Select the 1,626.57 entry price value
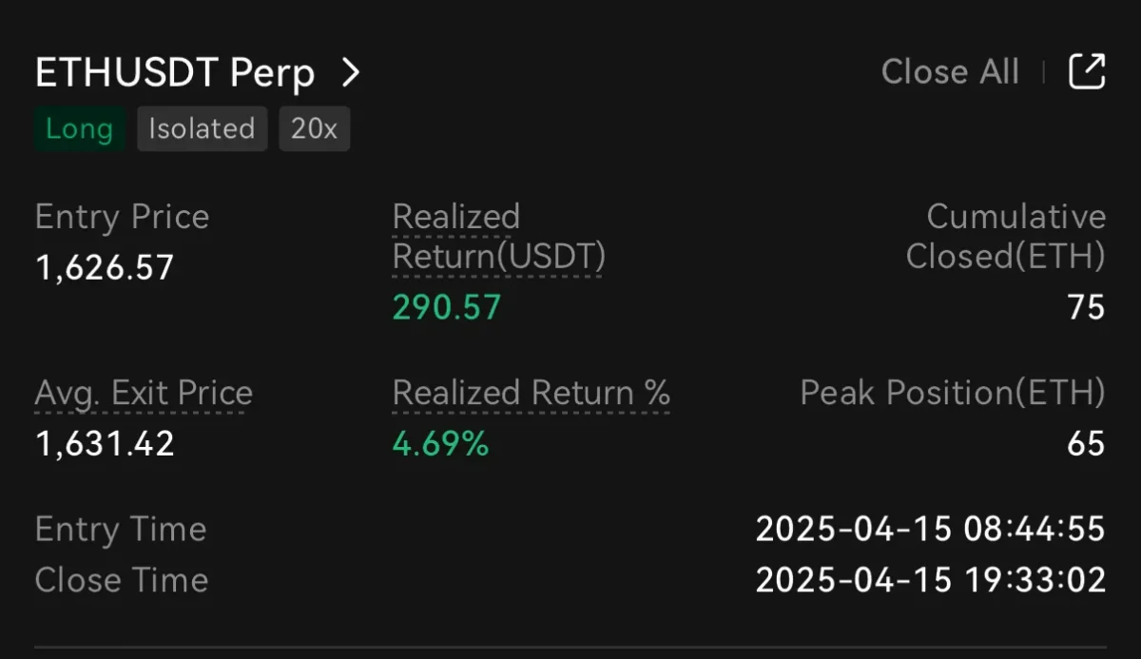The image size is (1141, 659). pyautogui.click(x=105, y=268)
